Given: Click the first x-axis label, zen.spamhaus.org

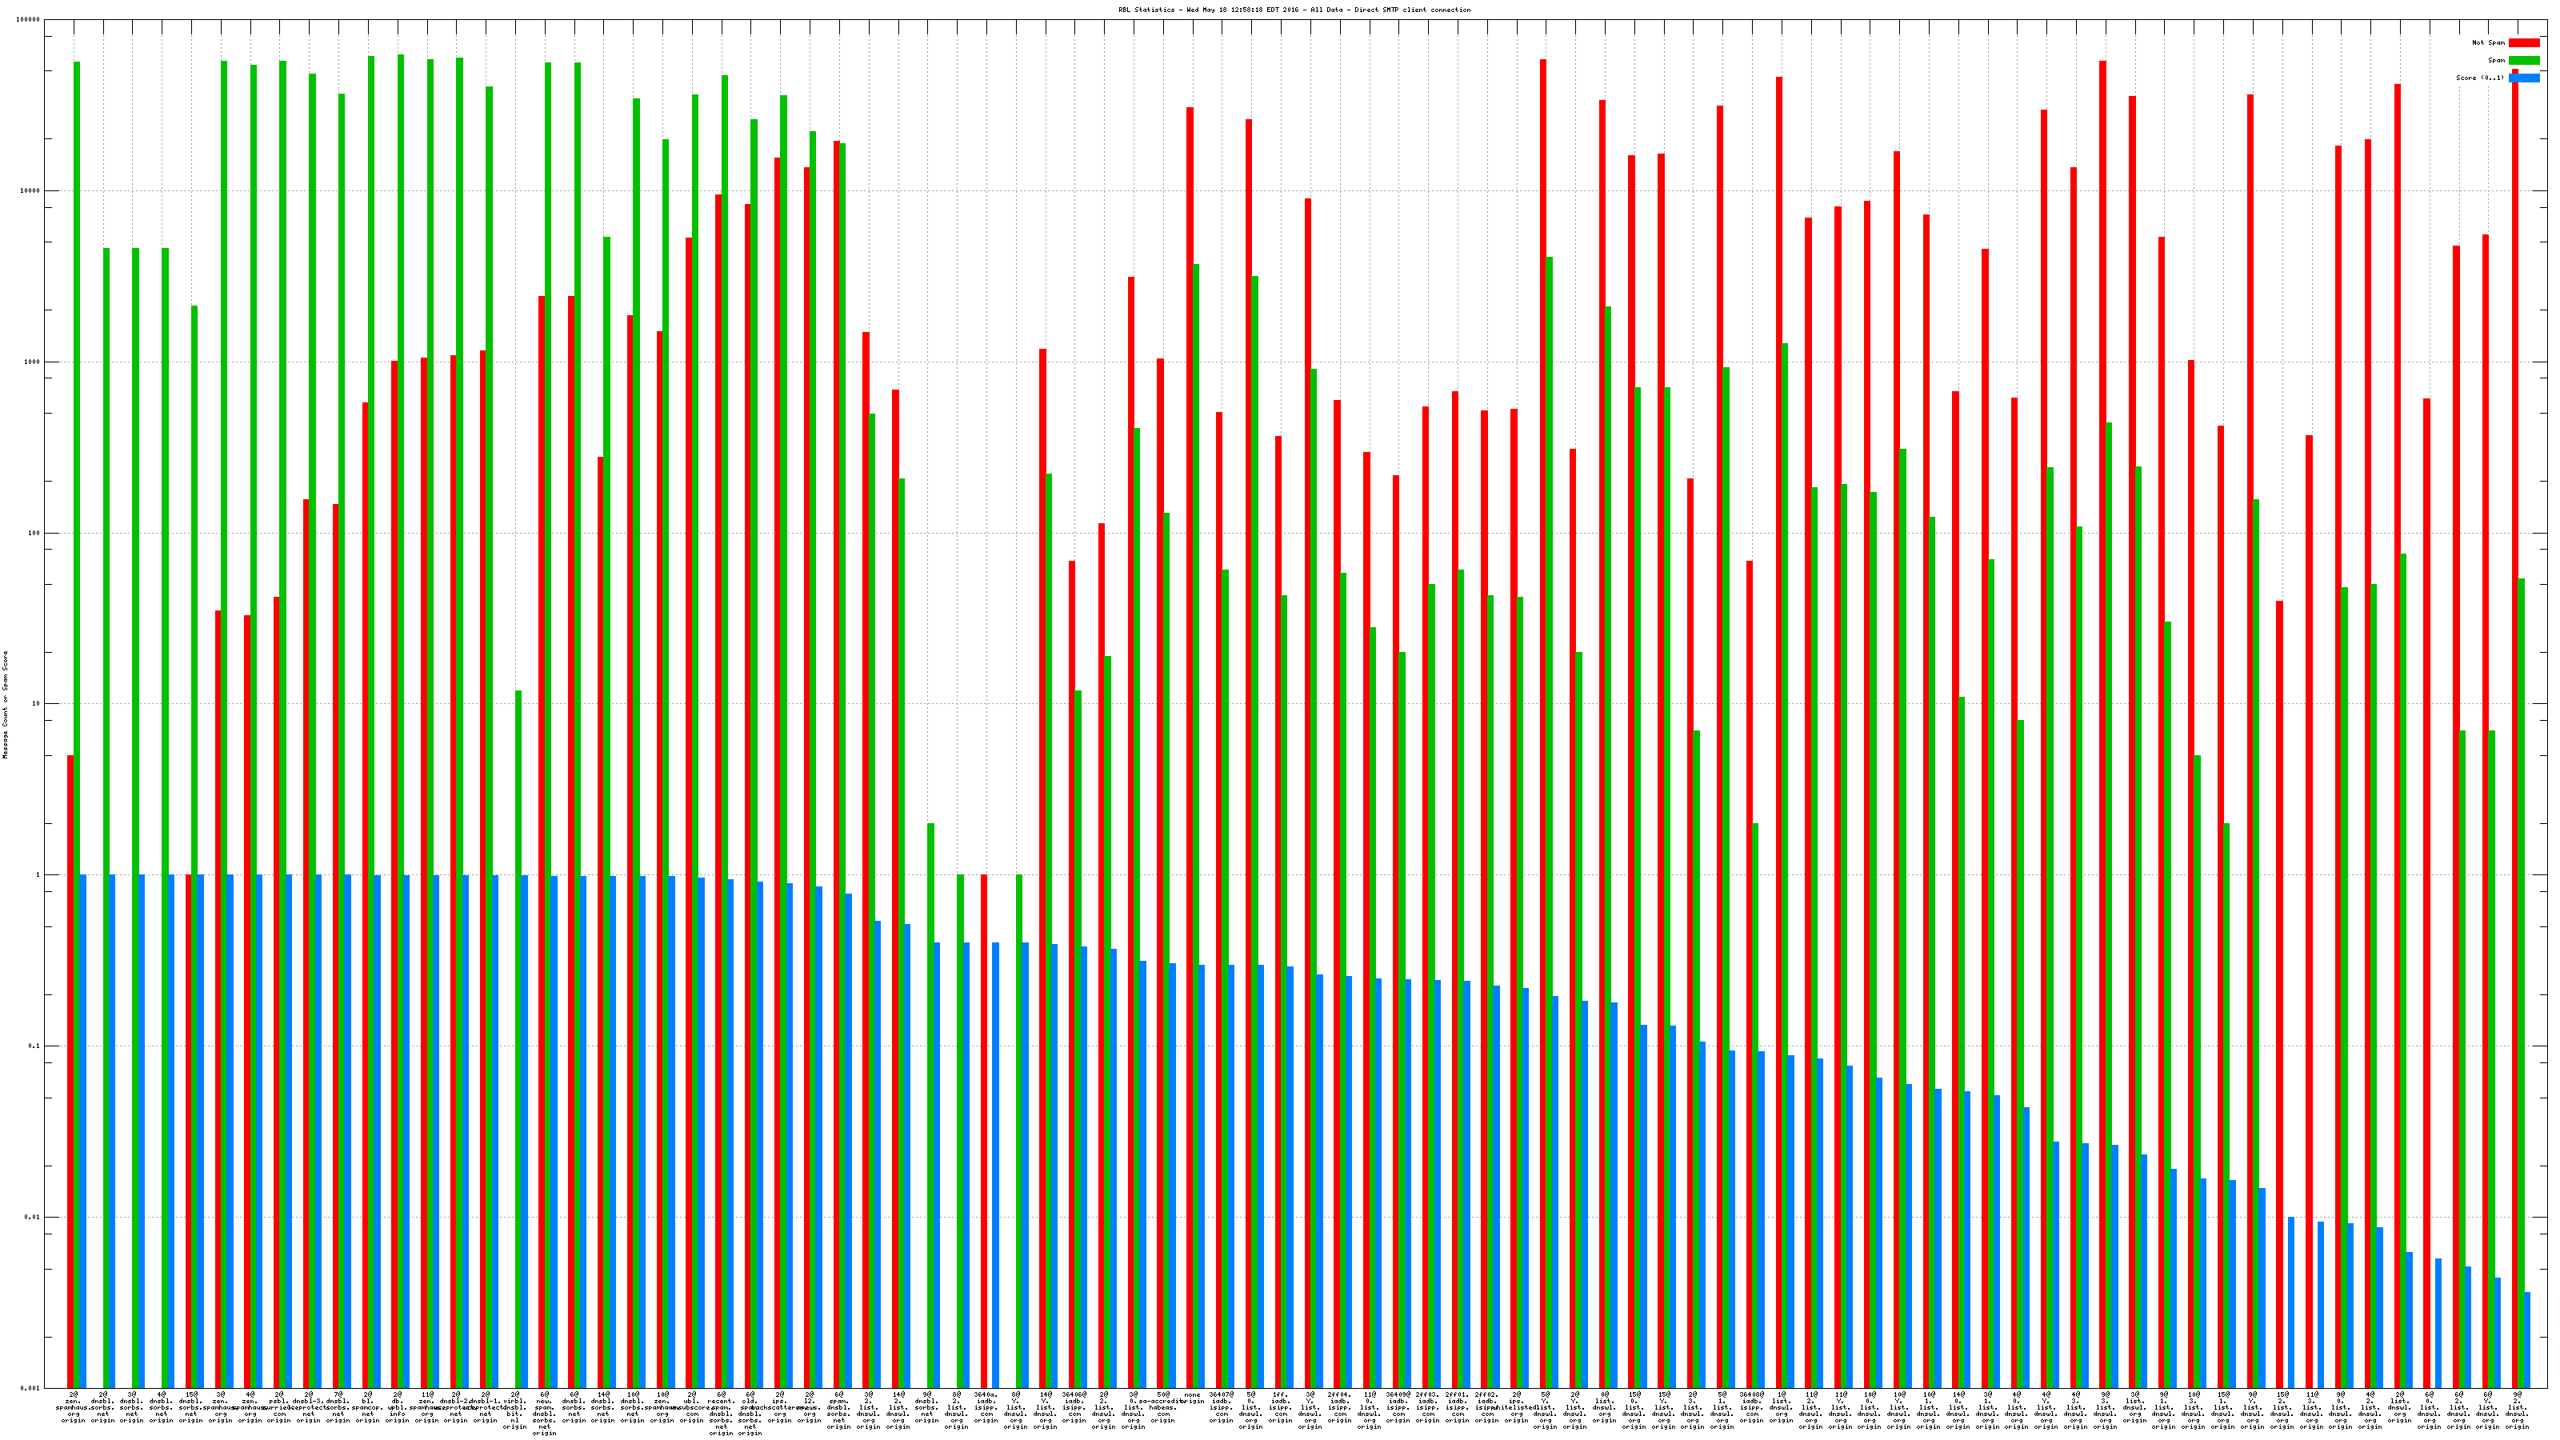Looking at the screenshot, I should click(x=74, y=1407).
